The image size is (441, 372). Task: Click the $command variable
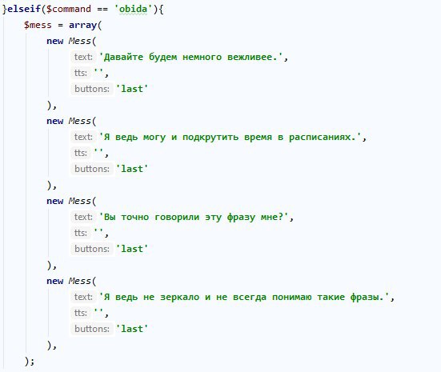click(x=69, y=9)
